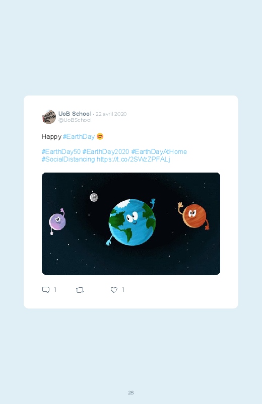262x404 pixels.
Task: Like the tweet with heart icon
Action: (x=114, y=290)
